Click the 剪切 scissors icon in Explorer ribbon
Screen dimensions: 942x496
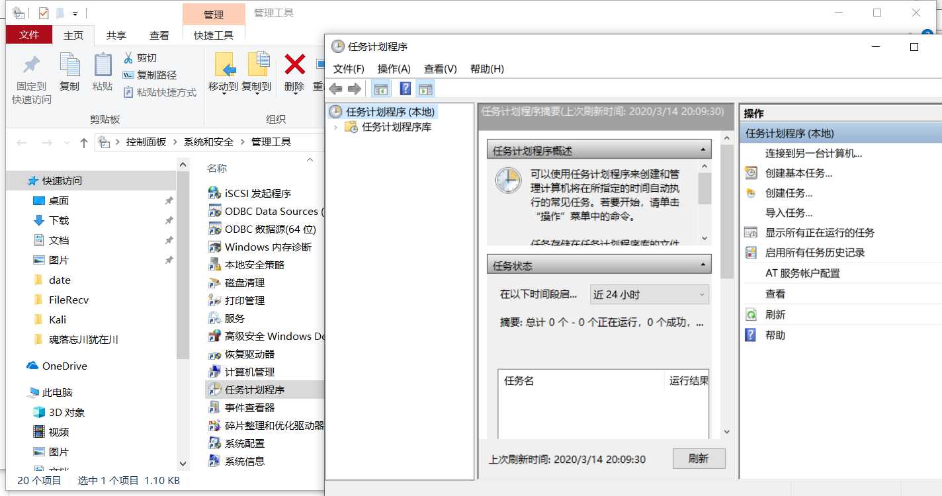[128, 58]
